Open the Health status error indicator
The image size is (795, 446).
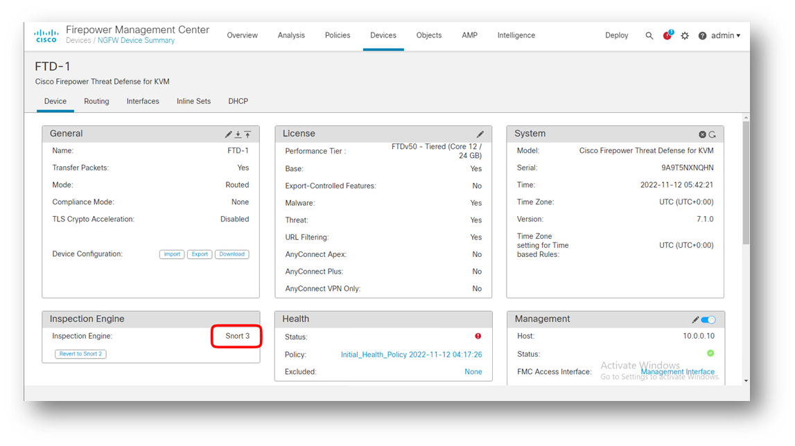point(477,336)
